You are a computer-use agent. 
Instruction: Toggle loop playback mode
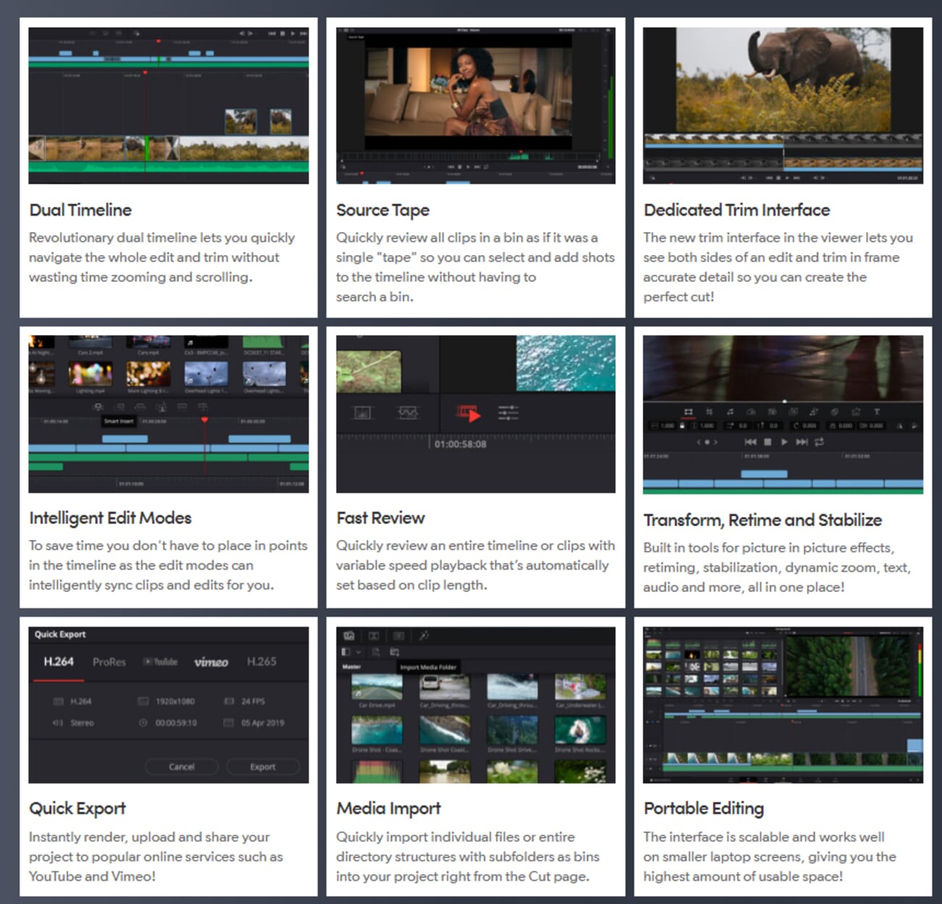click(x=819, y=441)
